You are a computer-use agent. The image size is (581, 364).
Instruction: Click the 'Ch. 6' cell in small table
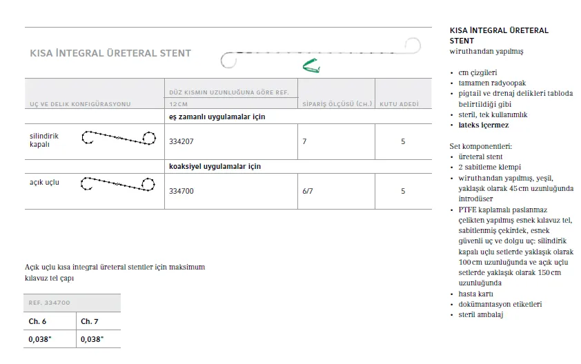(37, 321)
